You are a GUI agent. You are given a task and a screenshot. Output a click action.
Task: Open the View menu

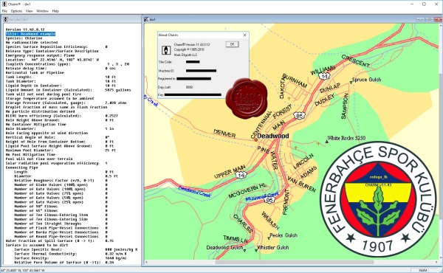29,11
